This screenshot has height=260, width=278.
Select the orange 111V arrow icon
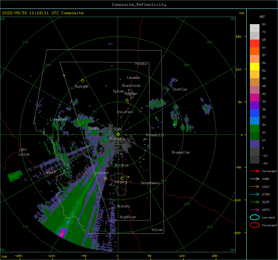pos(255,186)
